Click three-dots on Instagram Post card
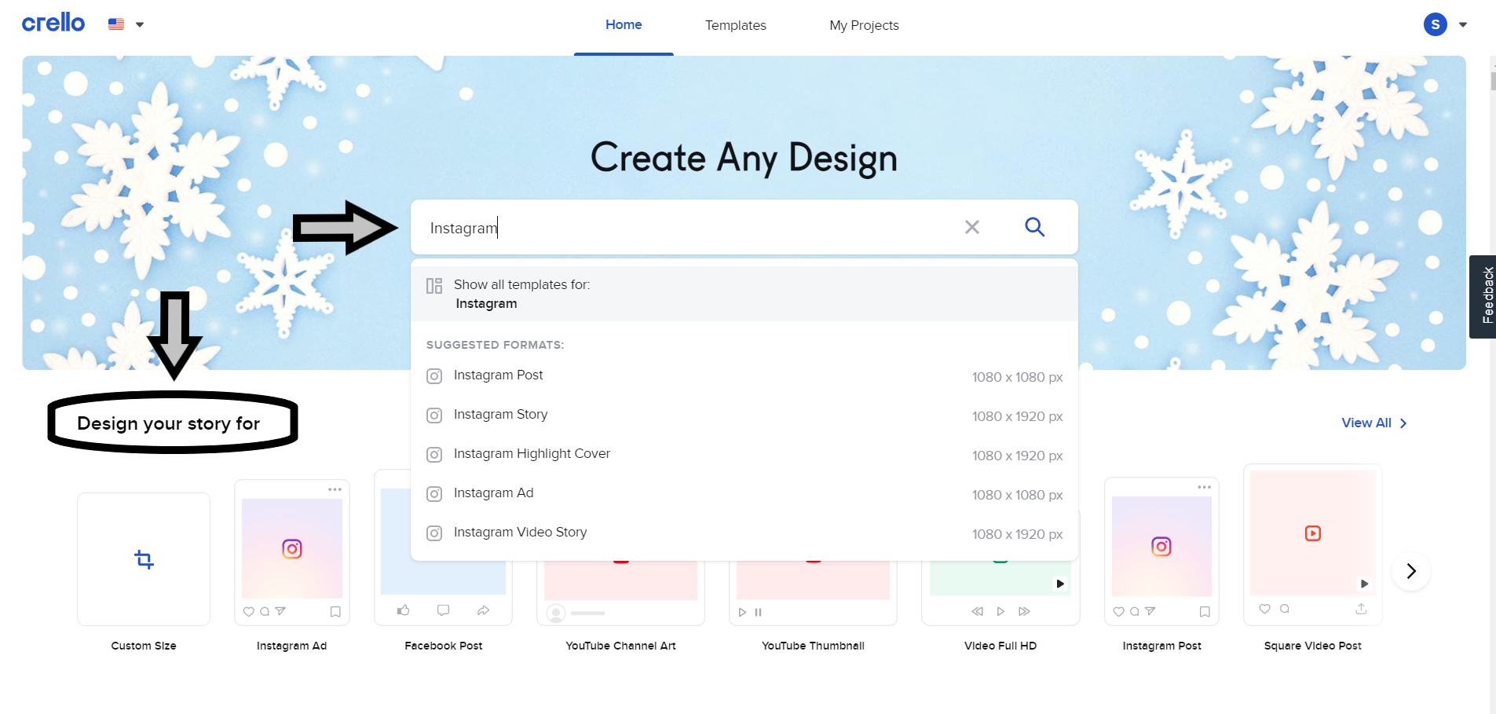This screenshot has width=1496, height=714. click(1204, 487)
